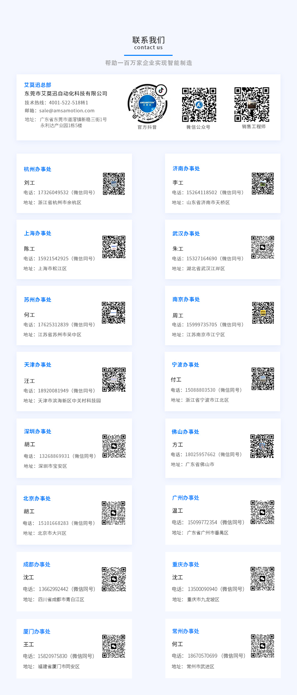
Task: Click Shanghai phone number 15921542925
Action: pos(53,259)
